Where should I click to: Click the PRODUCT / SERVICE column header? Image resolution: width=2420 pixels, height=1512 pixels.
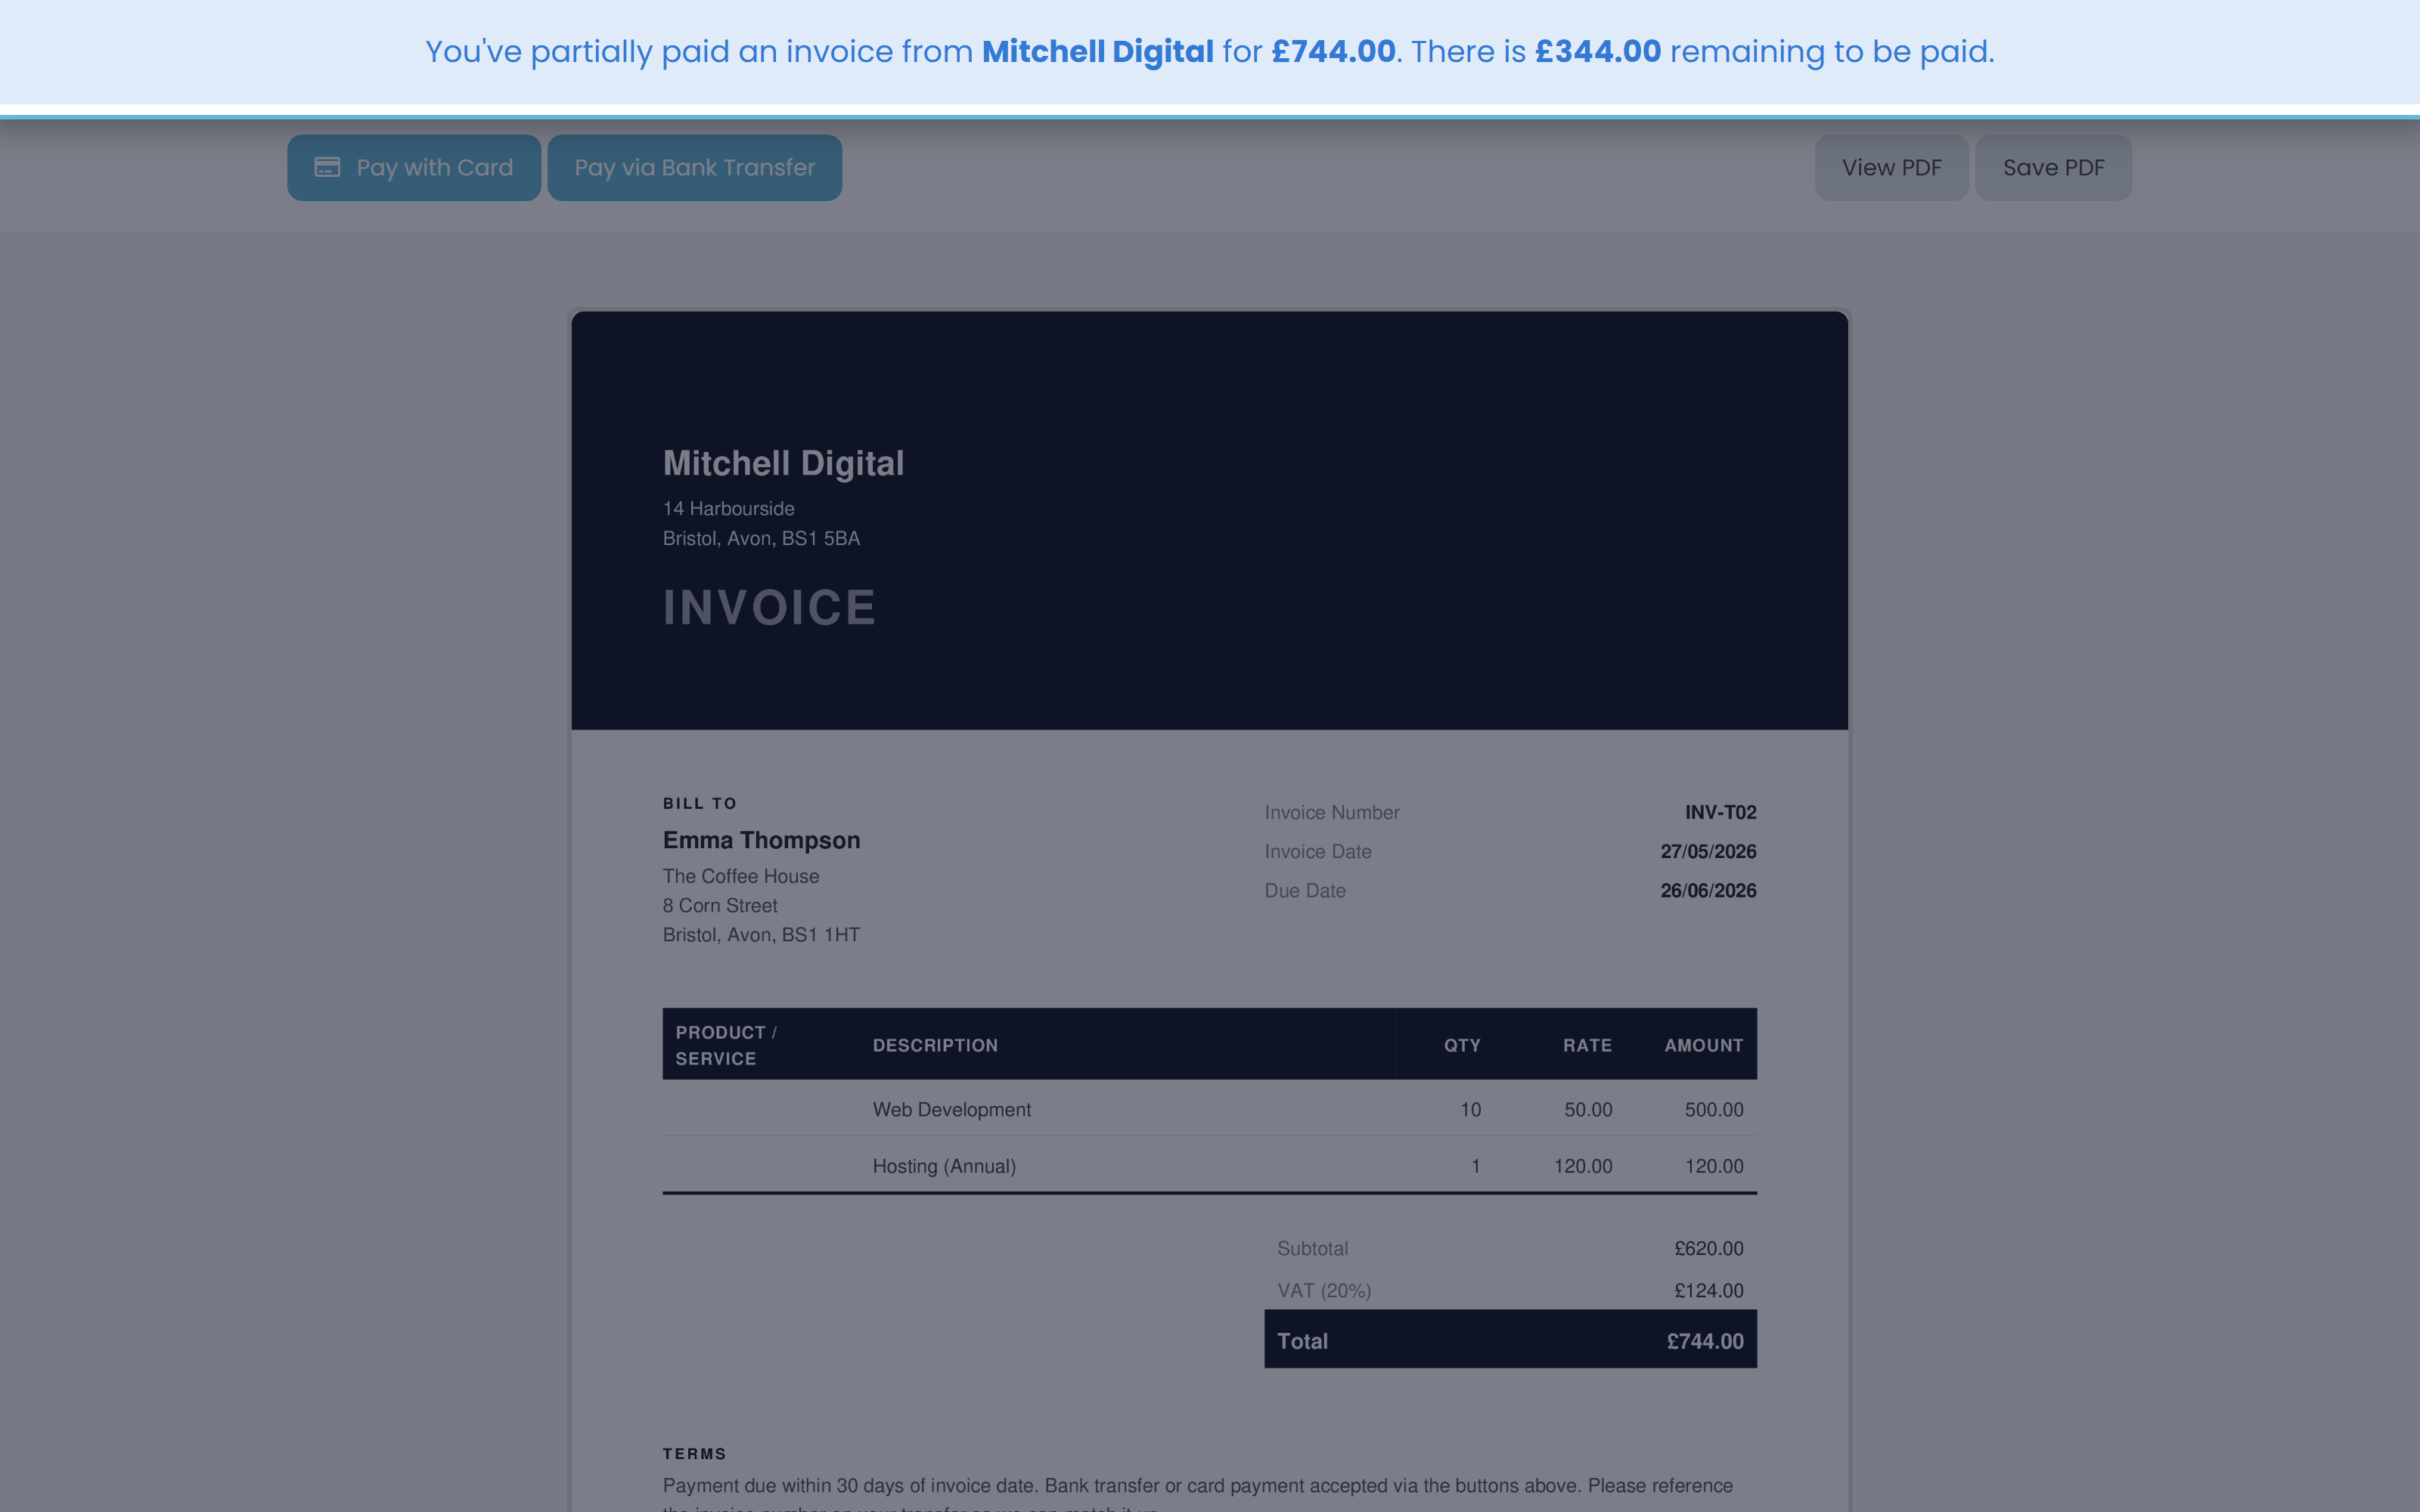tap(726, 1045)
